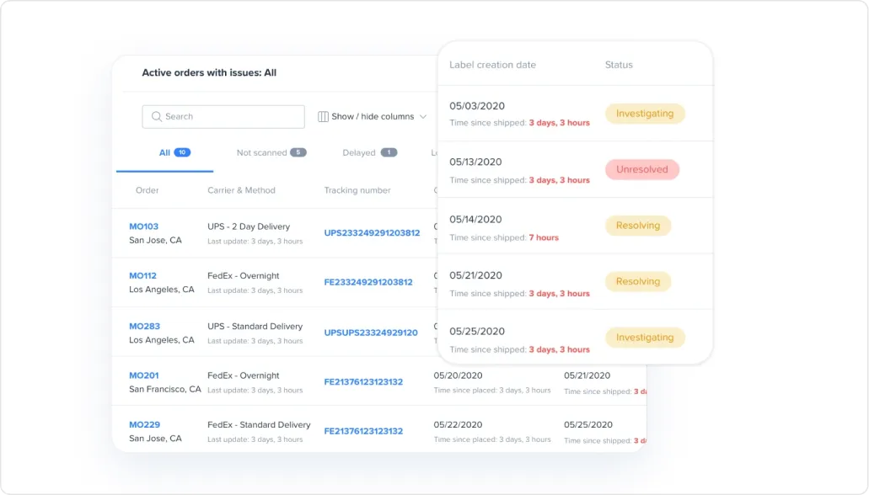Image resolution: width=869 pixels, height=495 pixels.
Task: Open order MO229
Action: coord(144,424)
